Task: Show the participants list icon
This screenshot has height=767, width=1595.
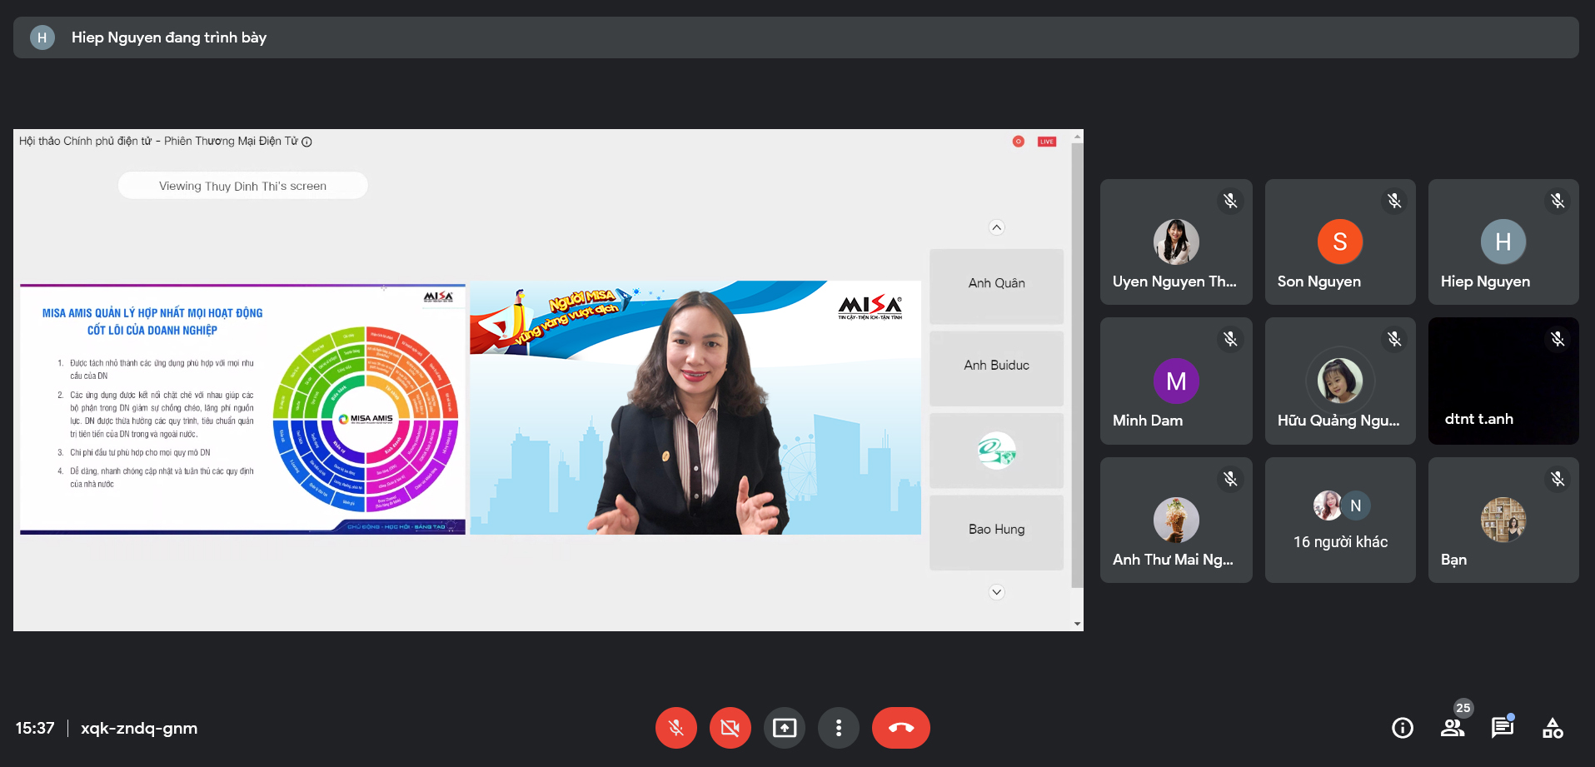Action: point(1453,728)
